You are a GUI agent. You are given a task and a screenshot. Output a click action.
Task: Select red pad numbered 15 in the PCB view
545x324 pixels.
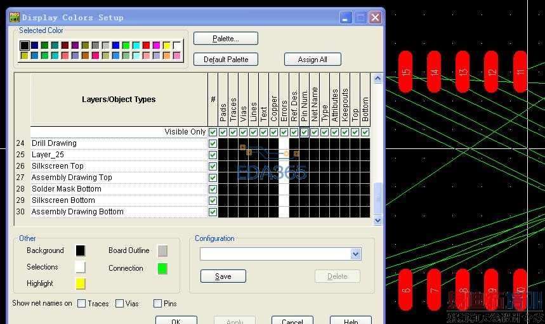click(x=405, y=72)
